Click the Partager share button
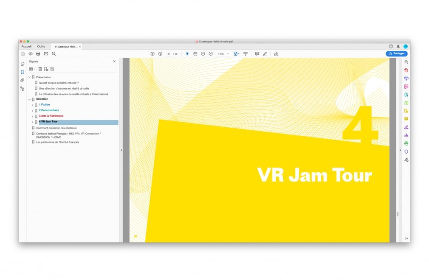 pos(396,54)
